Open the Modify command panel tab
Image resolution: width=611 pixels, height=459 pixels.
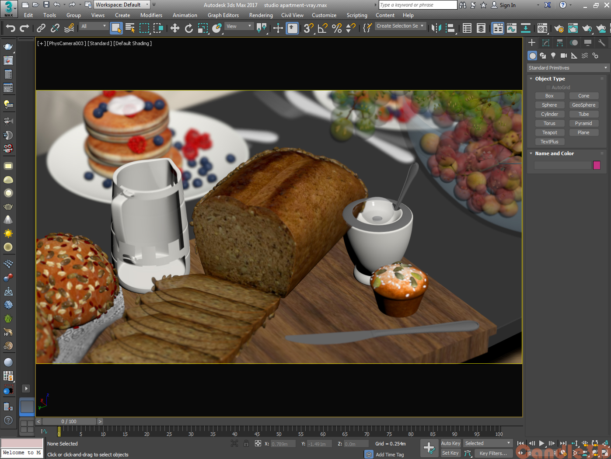coord(546,42)
